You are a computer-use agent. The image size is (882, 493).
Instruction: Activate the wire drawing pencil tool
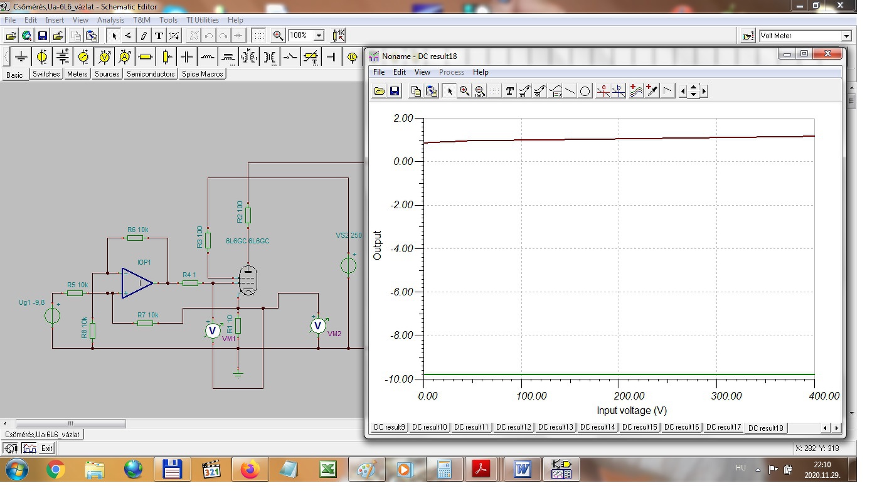point(144,36)
